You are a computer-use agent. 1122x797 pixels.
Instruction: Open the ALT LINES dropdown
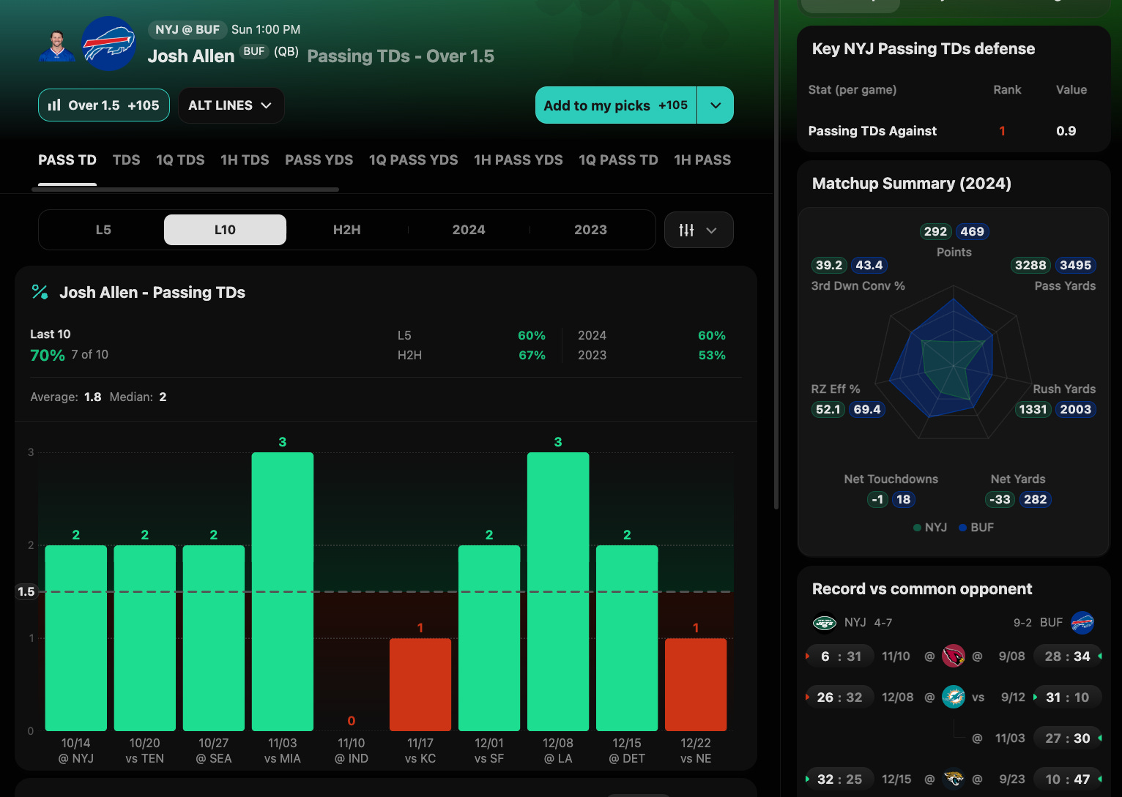(x=231, y=105)
